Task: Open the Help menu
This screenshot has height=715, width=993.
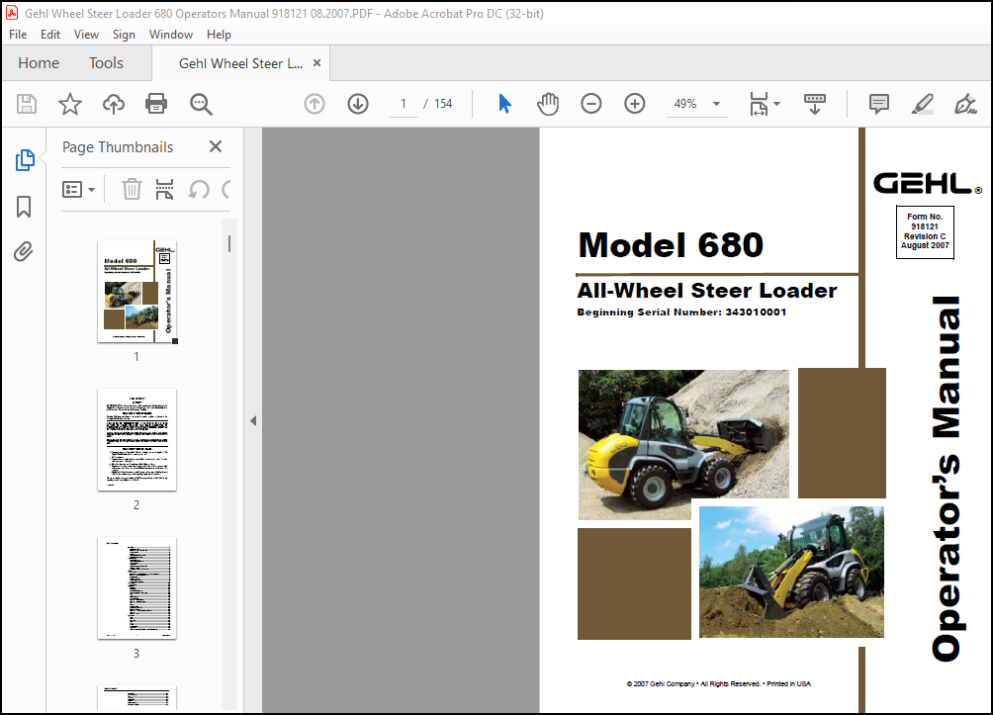Action: (x=219, y=35)
